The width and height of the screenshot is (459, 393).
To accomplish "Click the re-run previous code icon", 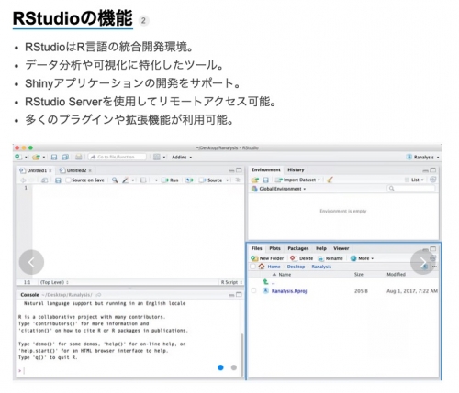I will click(189, 180).
